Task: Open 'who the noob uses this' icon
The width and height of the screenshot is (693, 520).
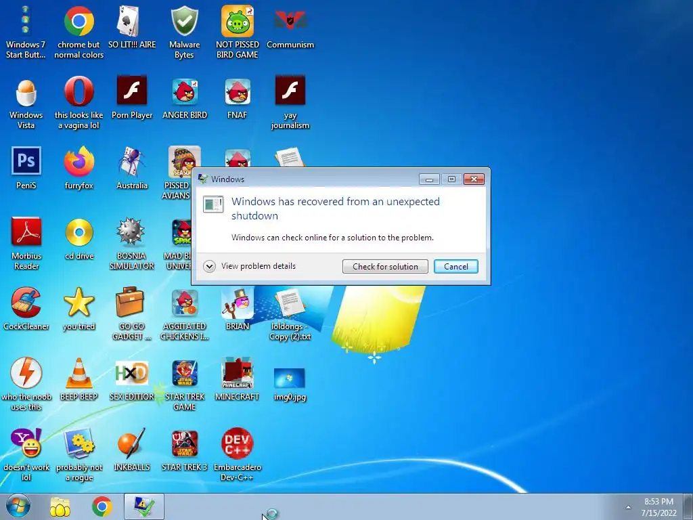Action: point(26,384)
